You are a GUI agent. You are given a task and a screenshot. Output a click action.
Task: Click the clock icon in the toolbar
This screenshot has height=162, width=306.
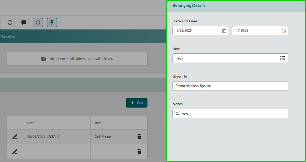pyautogui.click(x=38, y=22)
